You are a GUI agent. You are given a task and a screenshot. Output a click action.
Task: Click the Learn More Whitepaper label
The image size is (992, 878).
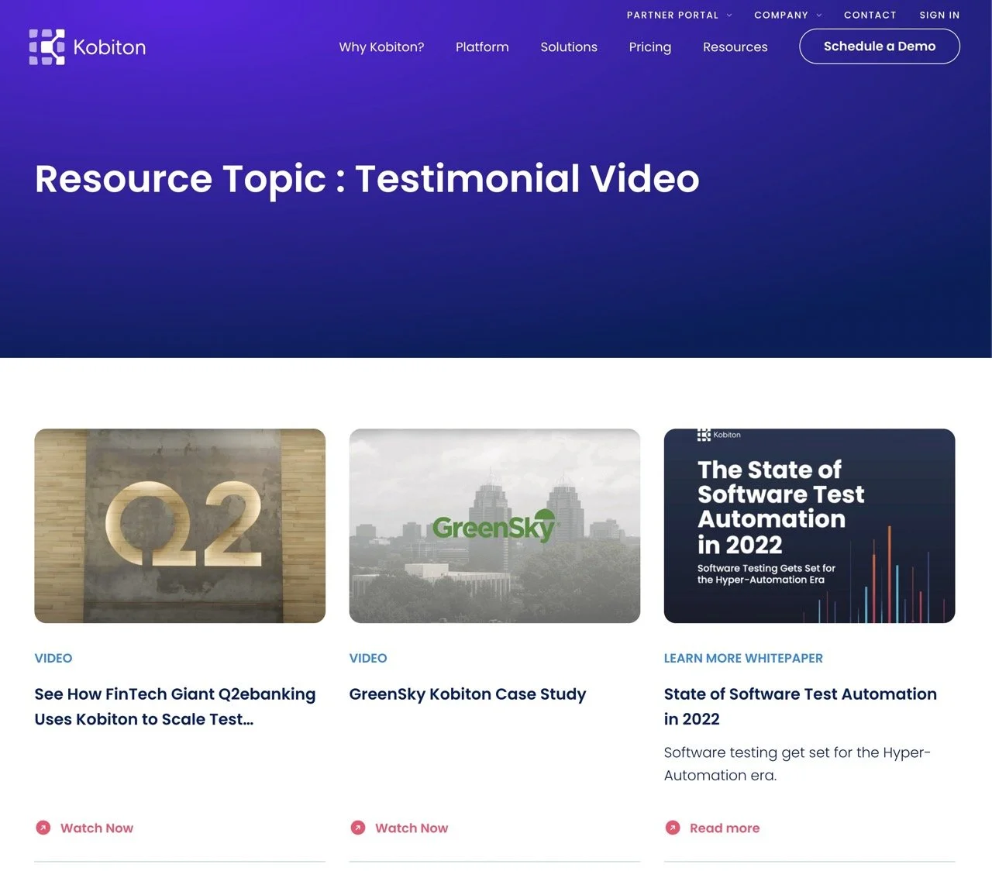743,658
